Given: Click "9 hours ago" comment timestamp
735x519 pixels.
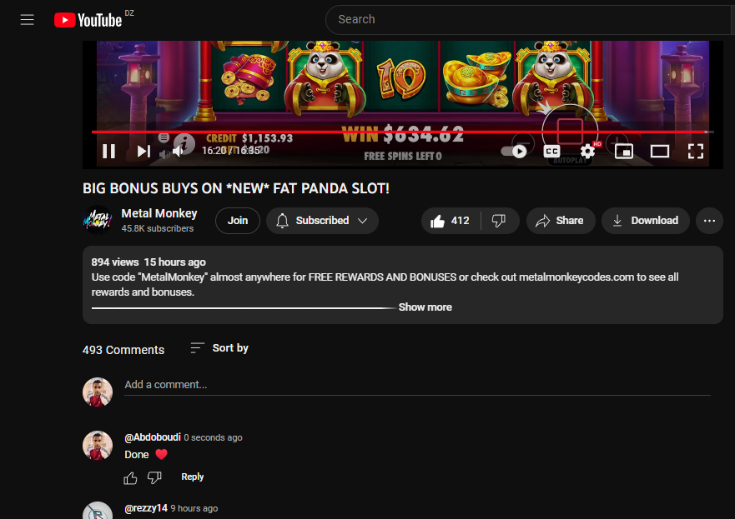Looking at the screenshot, I should (x=194, y=508).
